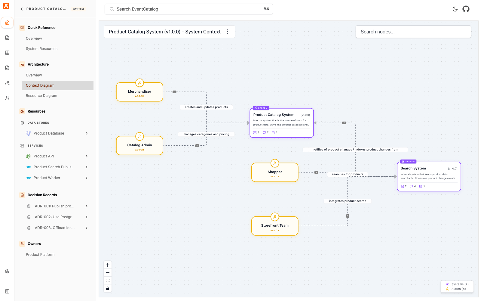Expand ADR-001: Publish pro... record
Screen dimensions: 481x301
pos(87,206)
